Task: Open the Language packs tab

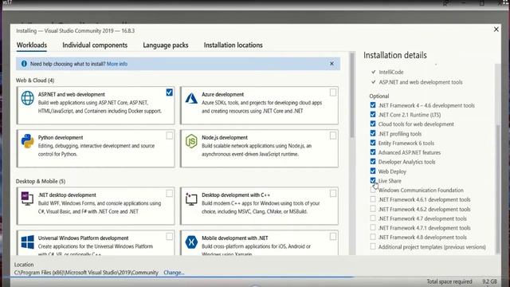Action: (166, 45)
